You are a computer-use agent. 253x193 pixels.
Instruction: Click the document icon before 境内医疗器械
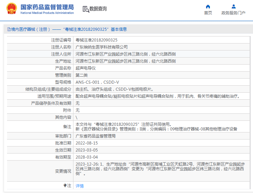click(x=9, y=29)
